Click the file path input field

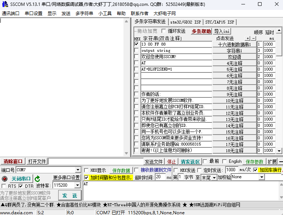96,161
